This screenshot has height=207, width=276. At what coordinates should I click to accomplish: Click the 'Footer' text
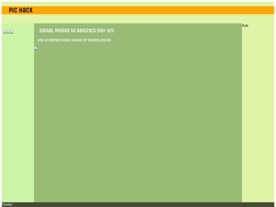tap(7, 204)
